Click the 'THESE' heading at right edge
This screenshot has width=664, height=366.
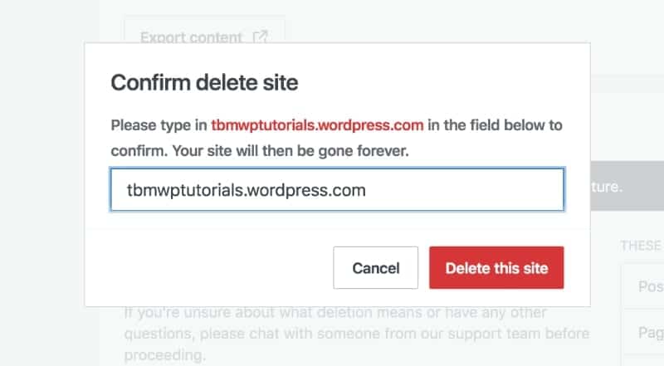[641, 246]
